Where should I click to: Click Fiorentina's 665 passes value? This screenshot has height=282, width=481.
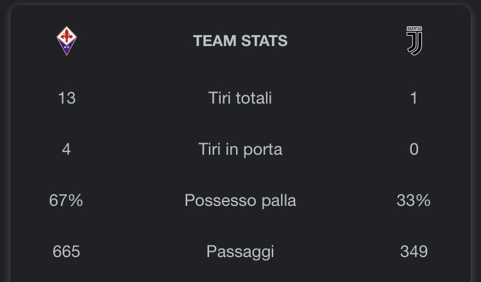[x=66, y=252]
